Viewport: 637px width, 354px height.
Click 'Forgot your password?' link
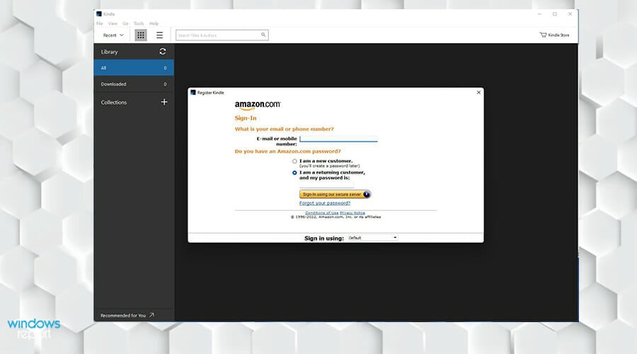(325, 203)
